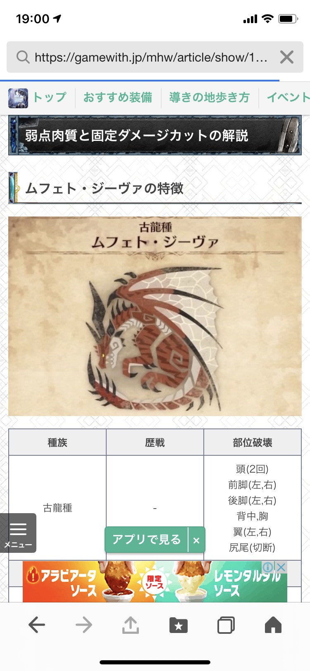The height and width of the screenshot is (671, 310).
Task: Tap the magnifier search icon in address bar
Action: pyautogui.click(x=23, y=57)
